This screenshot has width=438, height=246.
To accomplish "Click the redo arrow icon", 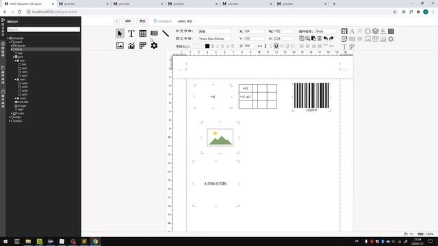I will pyautogui.click(x=331, y=38).
